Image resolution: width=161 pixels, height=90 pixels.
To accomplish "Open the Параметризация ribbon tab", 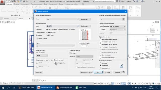I will coord(36,4).
